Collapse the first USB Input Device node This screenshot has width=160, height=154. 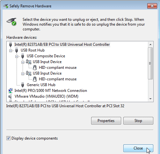pyautogui.click(x=23, y=62)
